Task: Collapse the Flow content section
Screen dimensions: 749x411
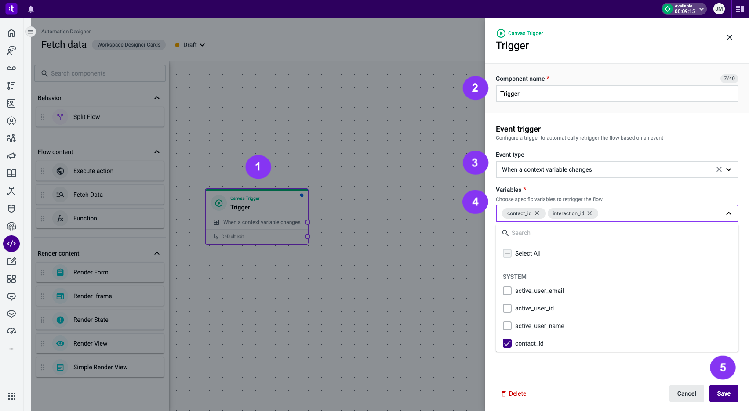Action: (157, 152)
